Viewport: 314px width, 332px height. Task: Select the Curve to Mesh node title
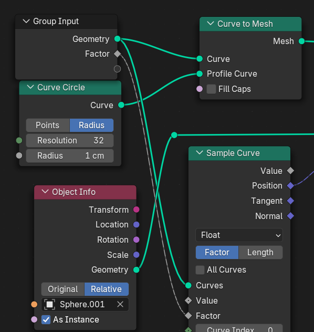click(245, 24)
